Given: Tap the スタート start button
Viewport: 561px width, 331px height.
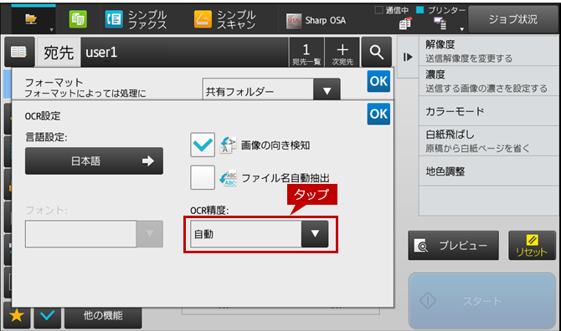Looking at the screenshot, I should (x=482, y=301).
